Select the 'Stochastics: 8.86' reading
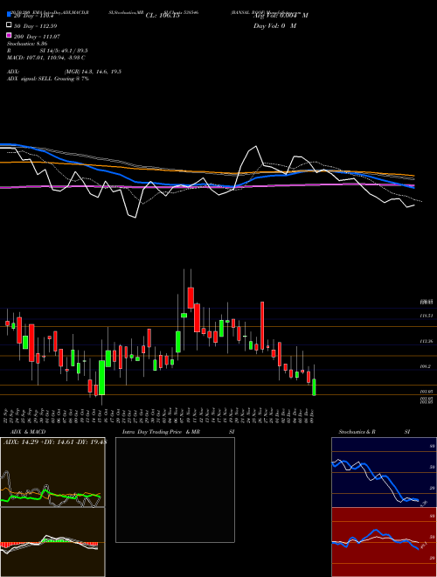The image size is (437, 577). click(x=27, y=44)
